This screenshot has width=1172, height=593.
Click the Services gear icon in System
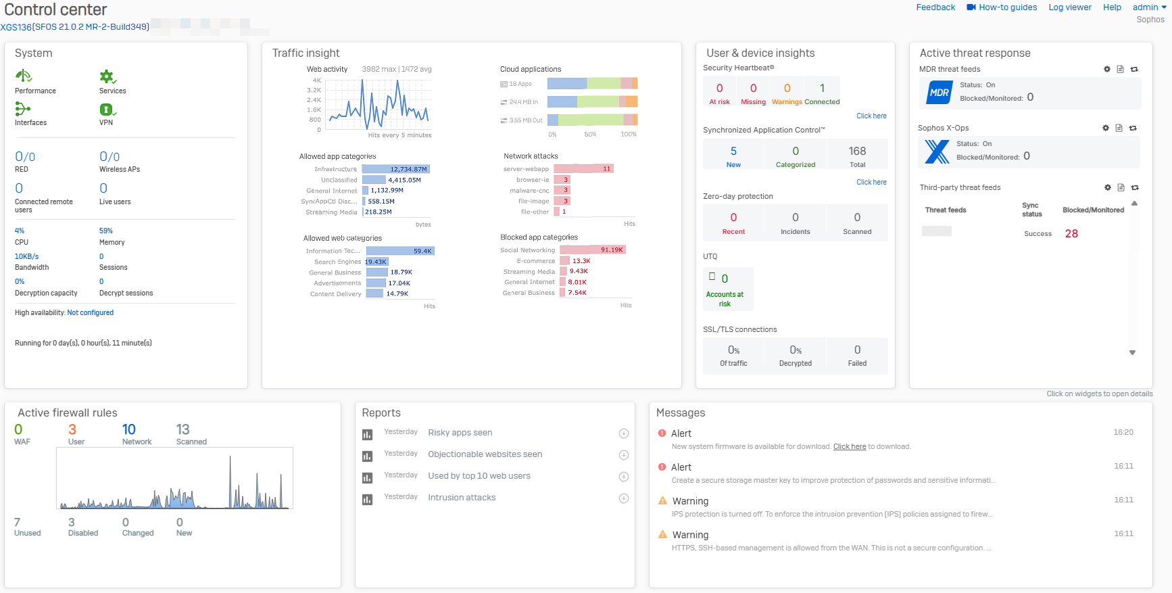coord(107,76)
